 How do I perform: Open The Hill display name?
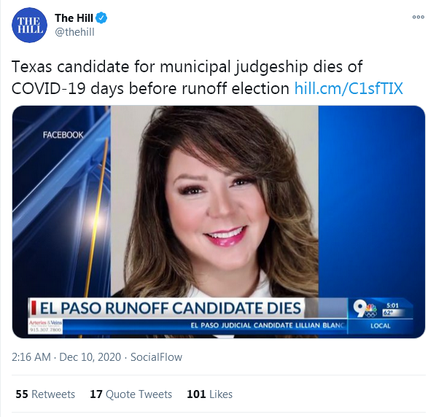pos(74,18)
